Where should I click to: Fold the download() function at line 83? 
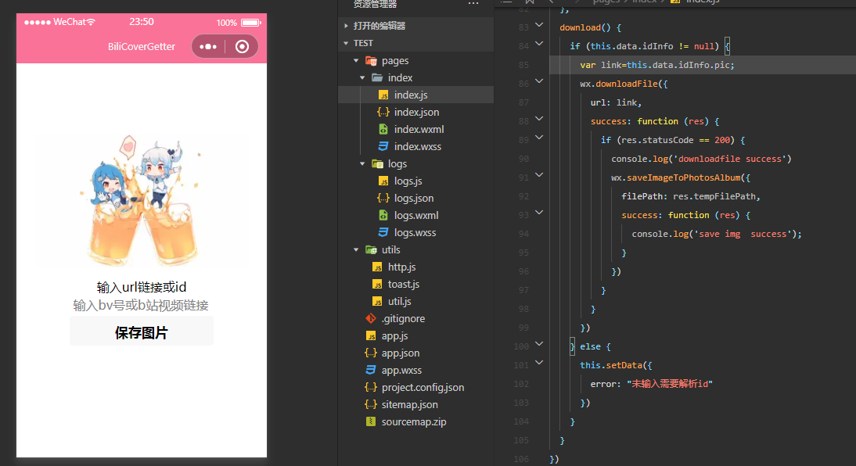click(539, 27)
